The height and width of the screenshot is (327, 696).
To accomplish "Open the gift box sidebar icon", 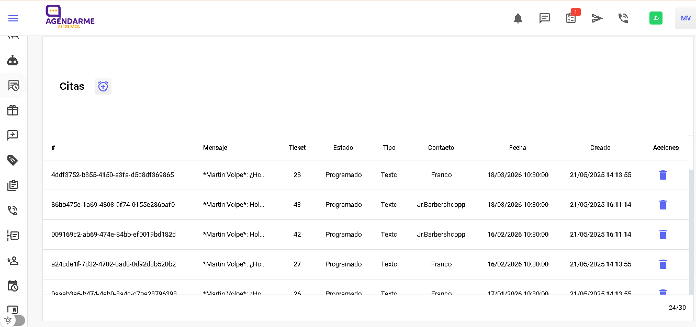I will (x=13, y=110).
